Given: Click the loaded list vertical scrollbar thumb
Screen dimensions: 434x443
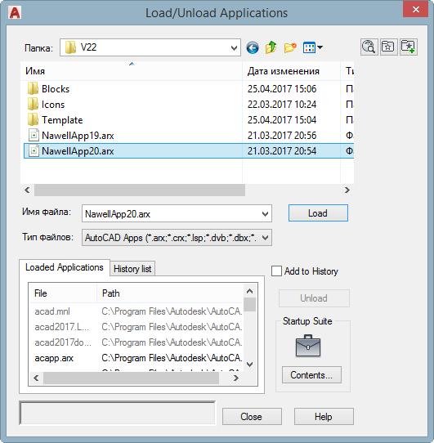Looking at the screenshot, I should click(249, 305).
